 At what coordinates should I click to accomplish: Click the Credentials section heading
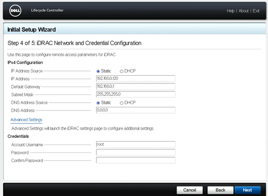tap(18, 136)
